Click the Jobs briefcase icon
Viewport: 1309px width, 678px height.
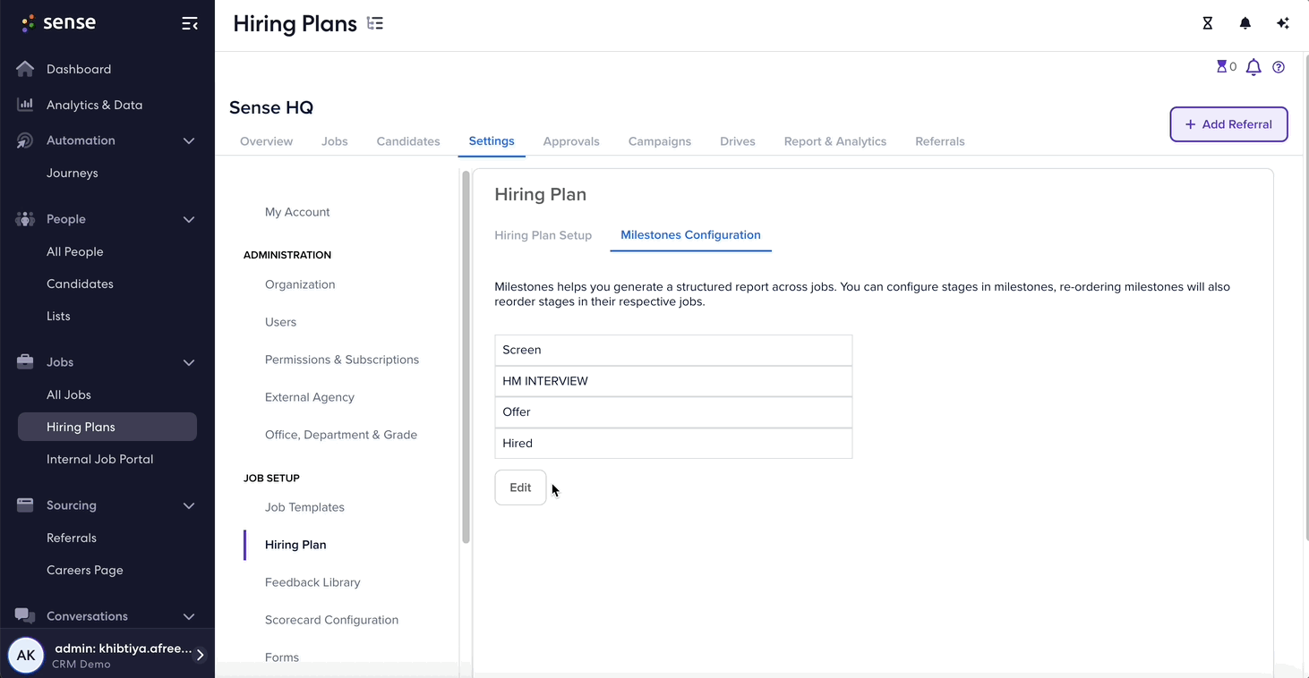coord(25,362)
